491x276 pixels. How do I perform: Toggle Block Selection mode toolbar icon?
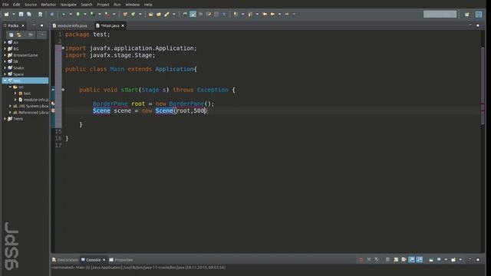click(x=216, y=14)
